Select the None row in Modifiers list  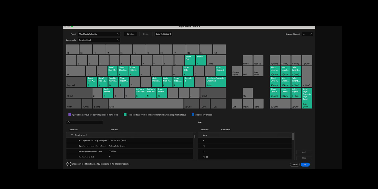[245, 135]
